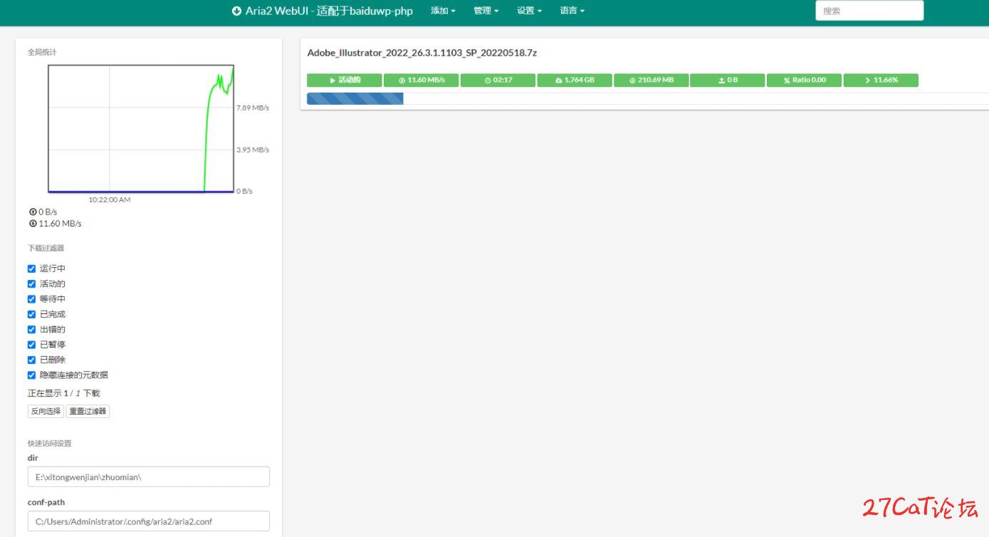Click the conf-path input field

(149, 521)
